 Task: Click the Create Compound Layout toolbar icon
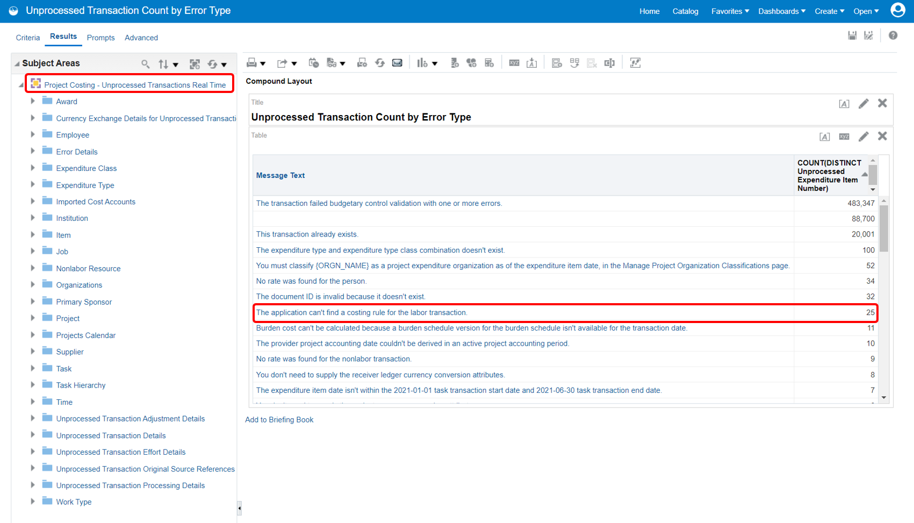pyautogui.click(x=557, y=63)
